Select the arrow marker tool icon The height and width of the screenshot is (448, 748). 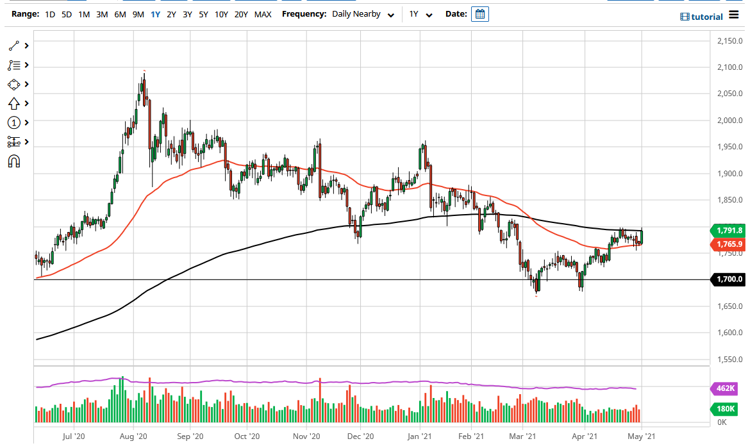pos(14,104)
